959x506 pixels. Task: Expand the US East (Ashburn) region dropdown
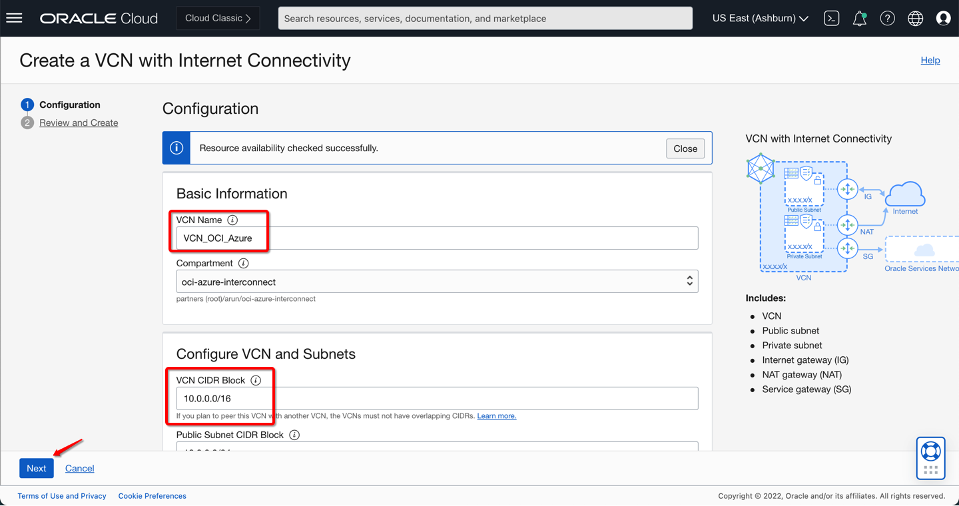click(x=760, y=19)
